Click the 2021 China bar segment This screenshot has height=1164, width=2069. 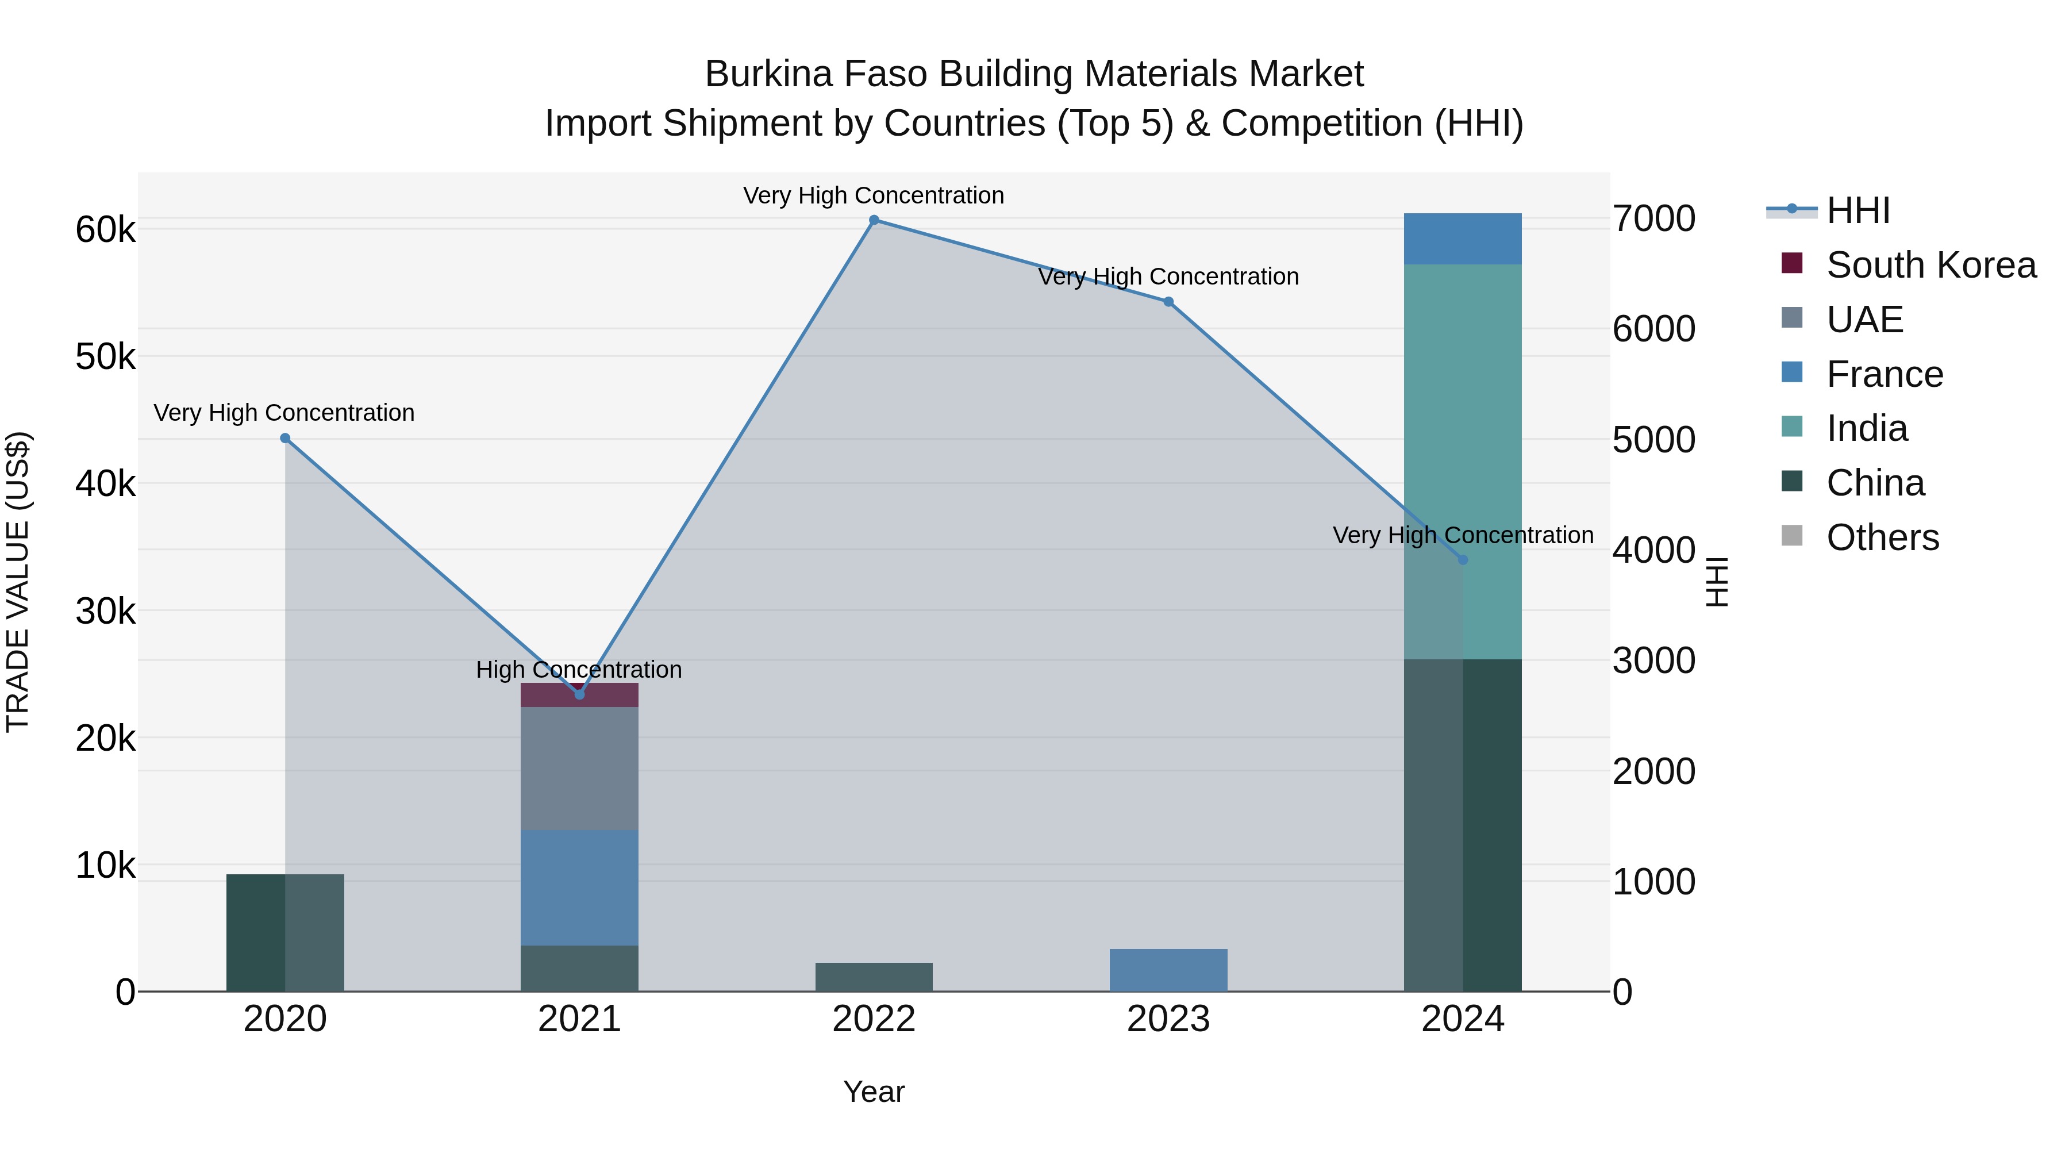579,968
